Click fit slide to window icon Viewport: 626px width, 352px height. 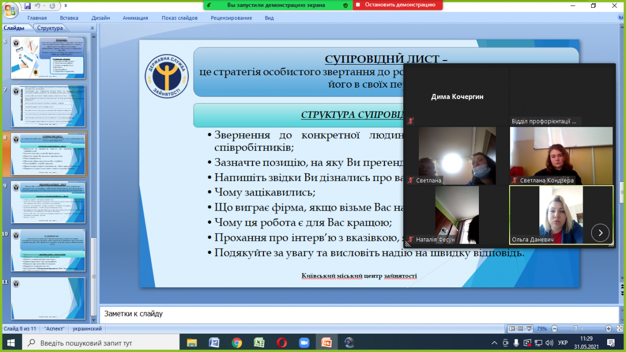click(x=619, y=329)
